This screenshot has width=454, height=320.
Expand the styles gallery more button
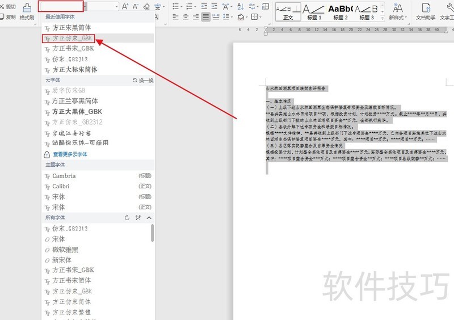382,18
